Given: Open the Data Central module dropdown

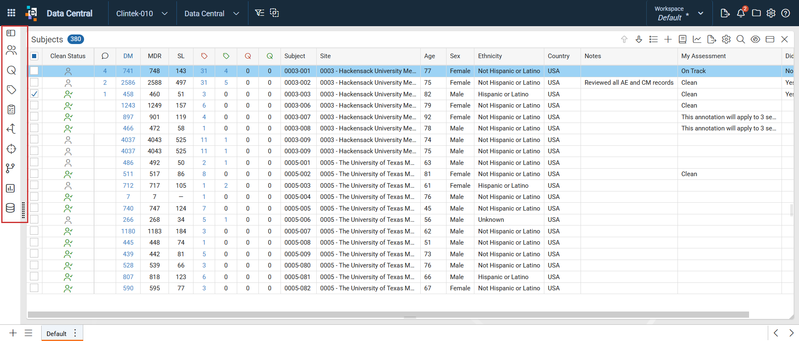Looking at the screenshot, I should tap(212, 13).
